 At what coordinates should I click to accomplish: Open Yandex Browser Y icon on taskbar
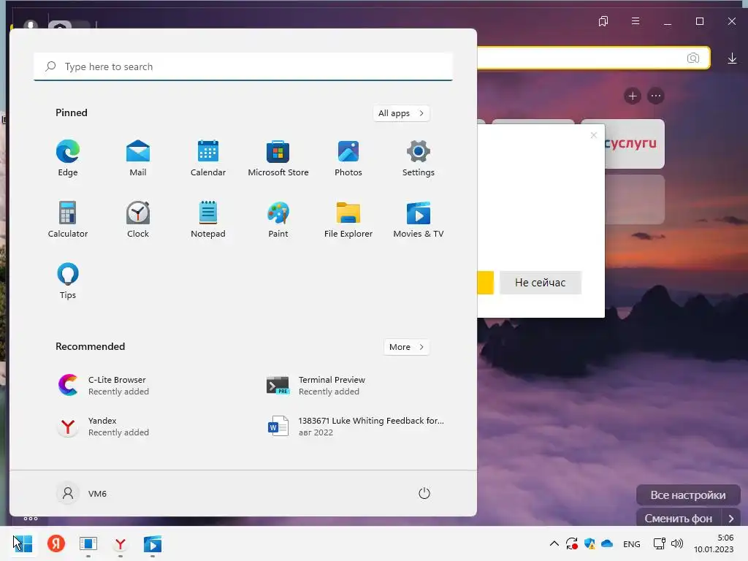(x=121, y=543)
